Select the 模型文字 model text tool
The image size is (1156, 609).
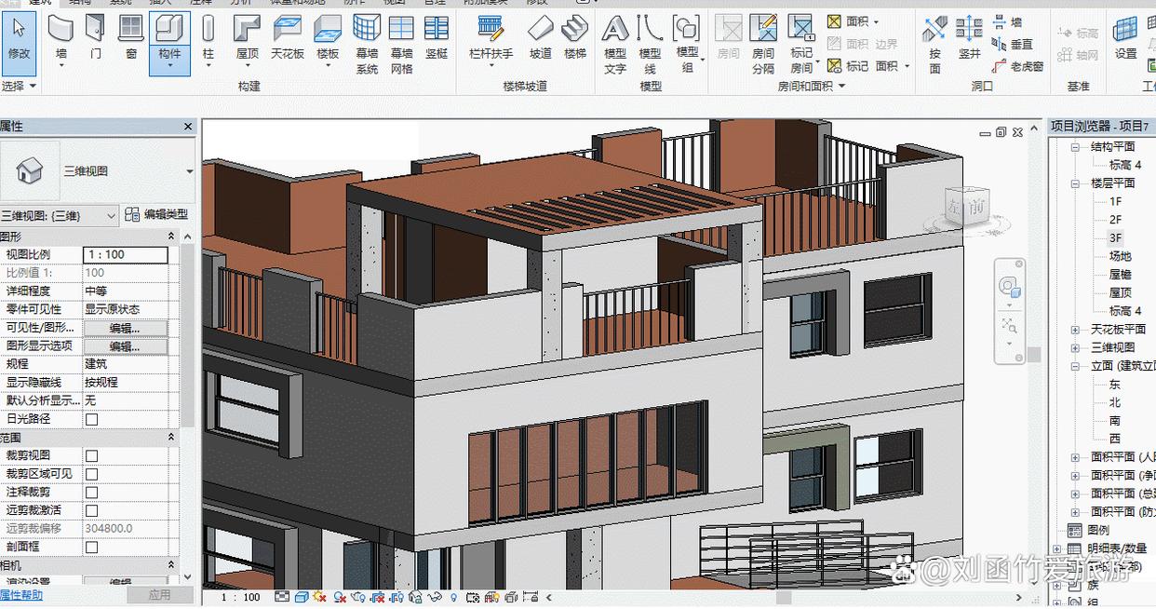click(615, 45)
